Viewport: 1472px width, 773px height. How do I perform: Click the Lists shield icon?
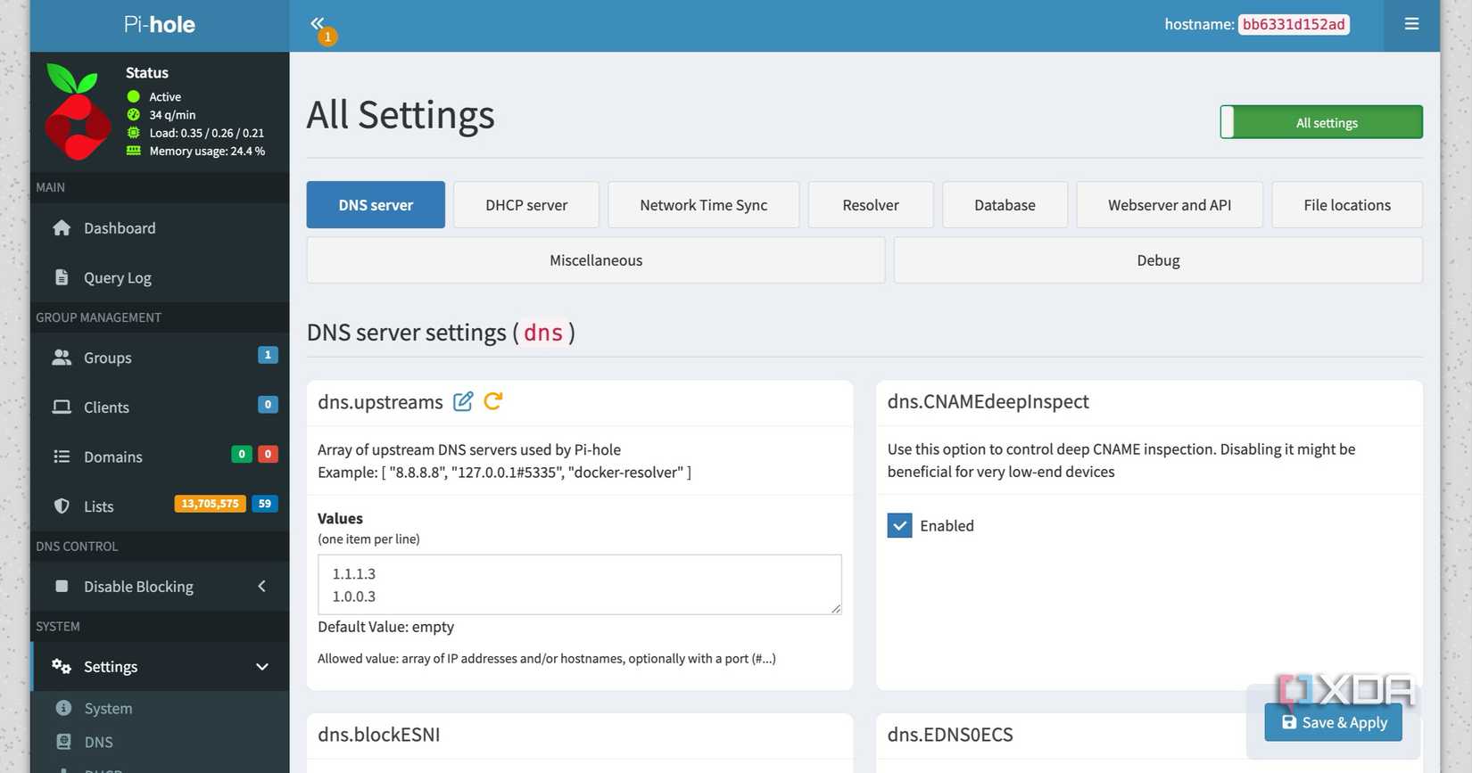(62, 506)
